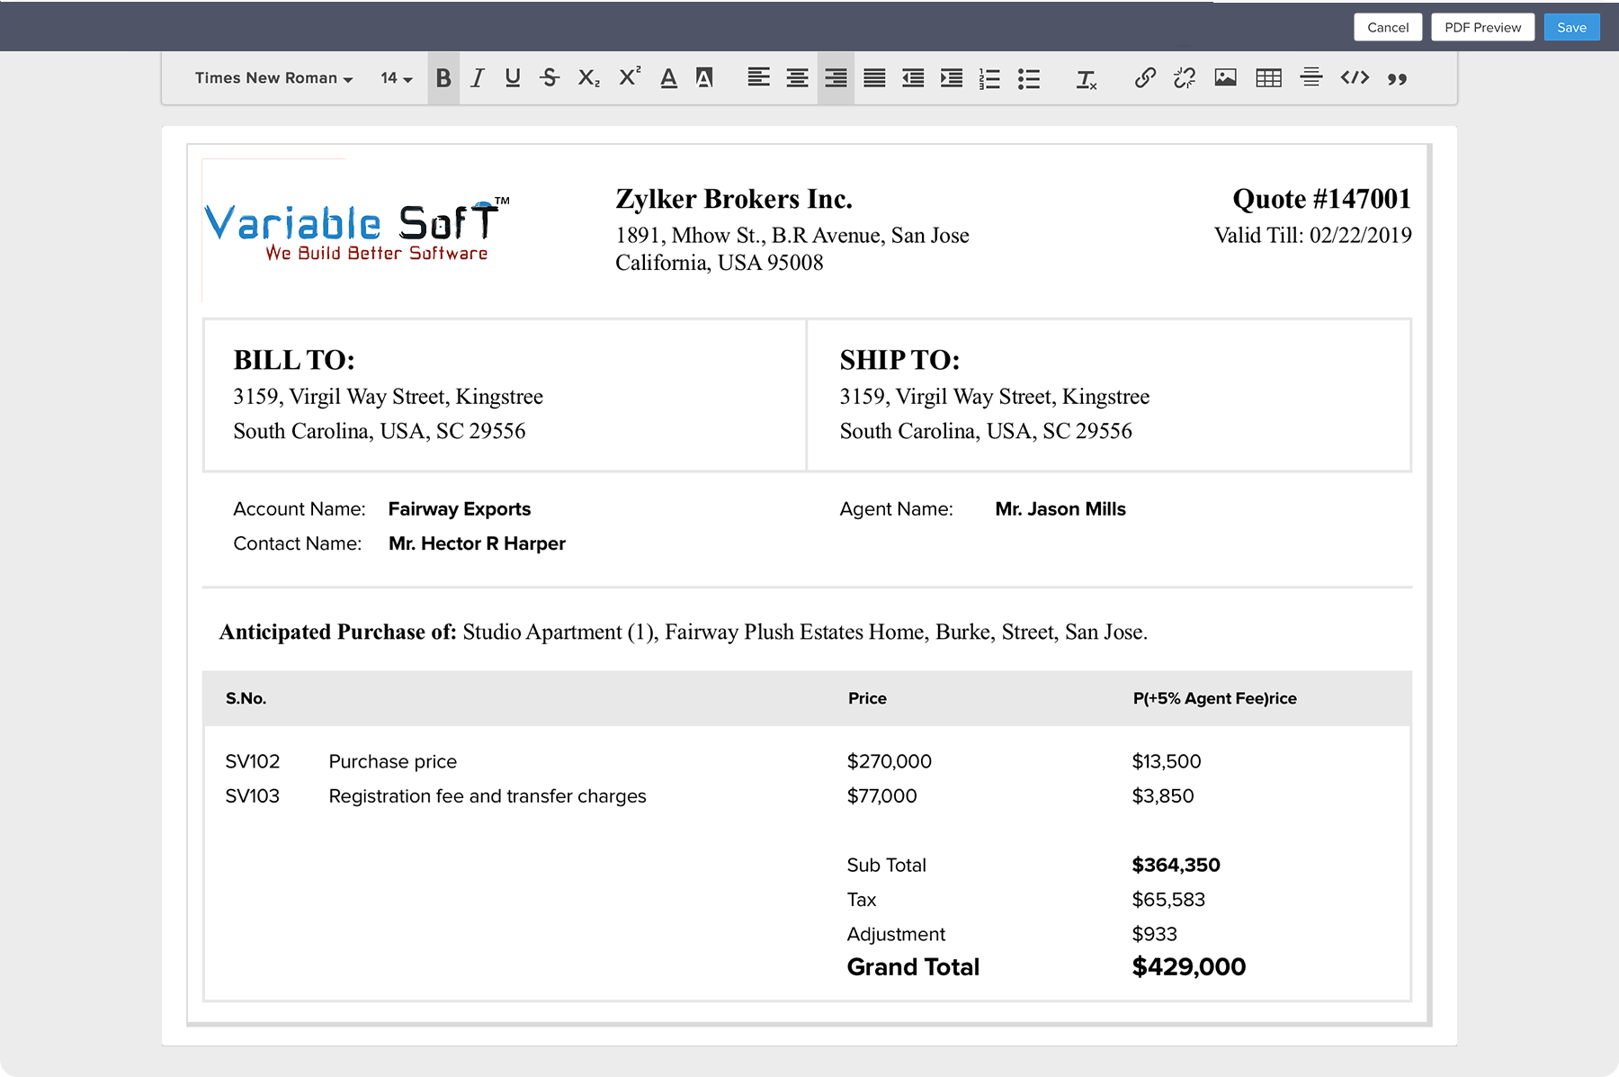Open the Times New Roman font dropdown
Image resolution: width=1619 pixels, height=1077 pixels.
click(x=273, y=78)
